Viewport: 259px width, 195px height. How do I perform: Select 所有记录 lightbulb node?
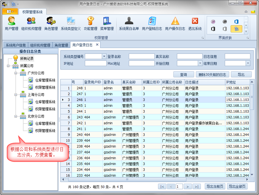click(x=27, y=59)
